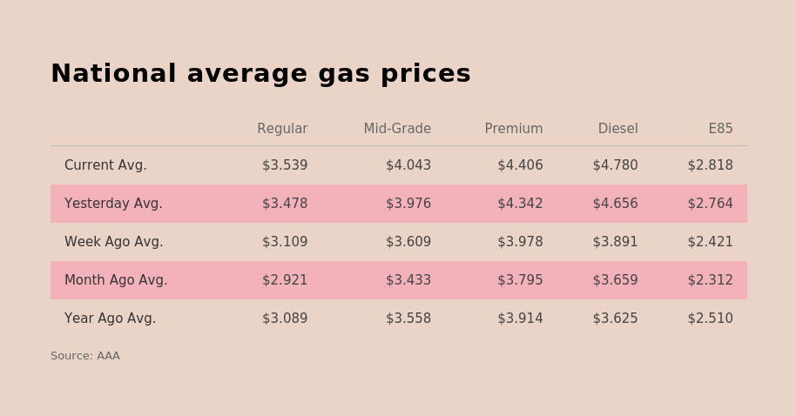
Task: Select current Regular price $3.539
Action: (285, 165)
